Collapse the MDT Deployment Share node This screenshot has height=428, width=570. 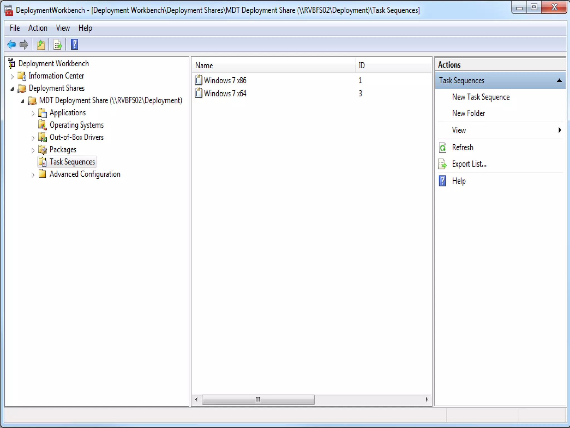point(23,101)
